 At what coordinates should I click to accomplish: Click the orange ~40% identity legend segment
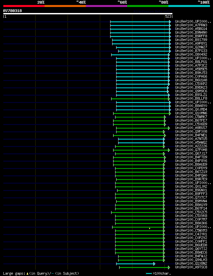coord(65,6)
